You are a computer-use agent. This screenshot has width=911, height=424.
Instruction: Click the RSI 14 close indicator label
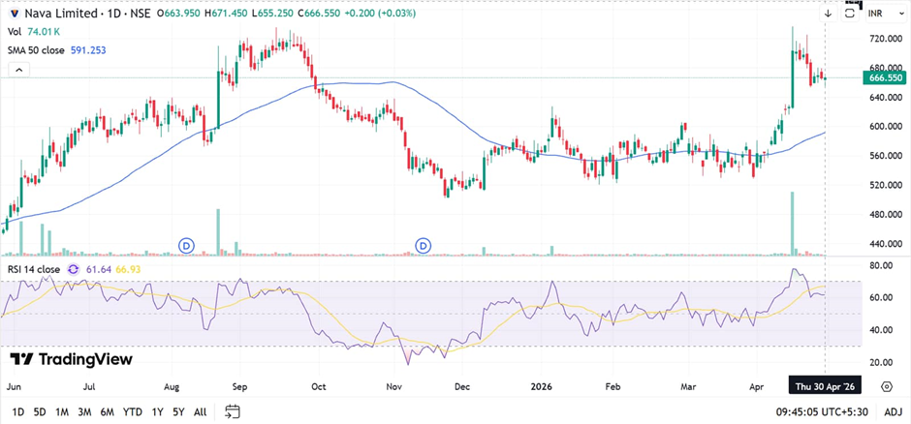point(34,269)
